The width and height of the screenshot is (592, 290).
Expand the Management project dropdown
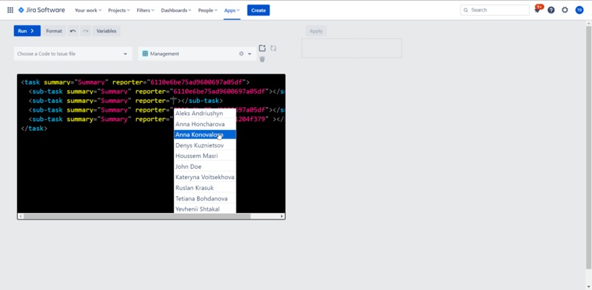click(250, 54)
